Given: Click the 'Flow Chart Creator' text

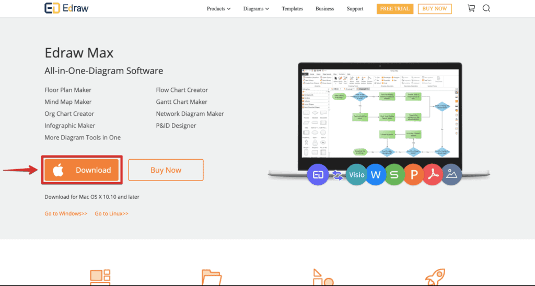Looking at the screenshot, I should (x=182, y=90).
